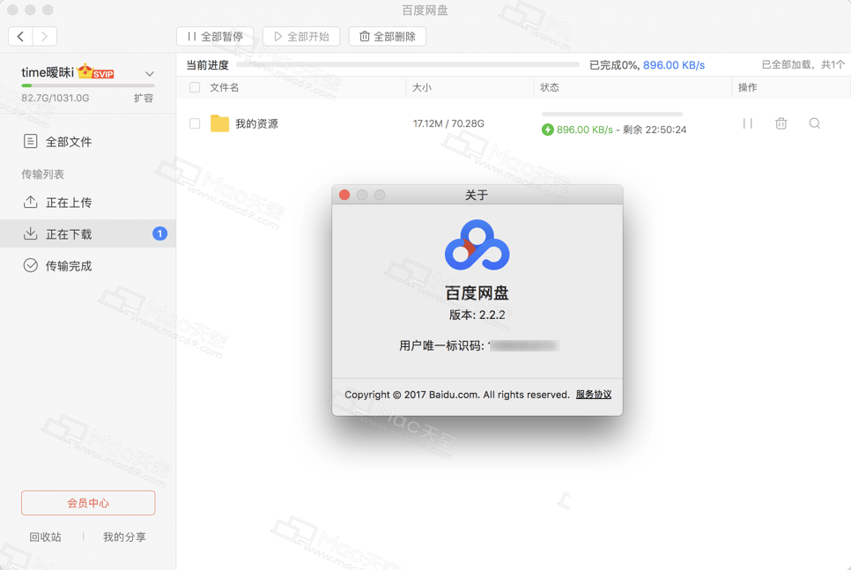The image size is (851, 570).
Task: Expand the account dropdown next to time暧昧i
Action: (x=149, y=73)
